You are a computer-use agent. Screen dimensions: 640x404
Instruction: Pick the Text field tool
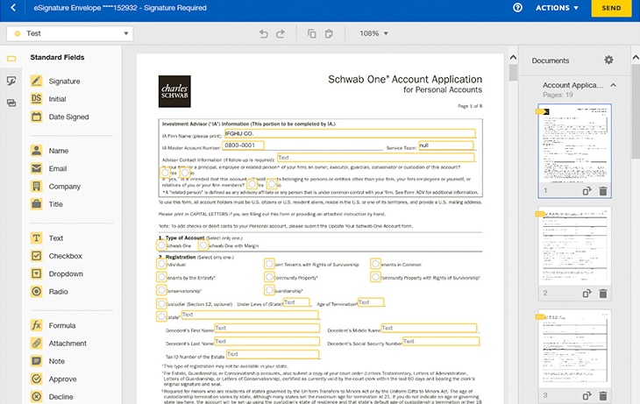[x=46, y=237]
